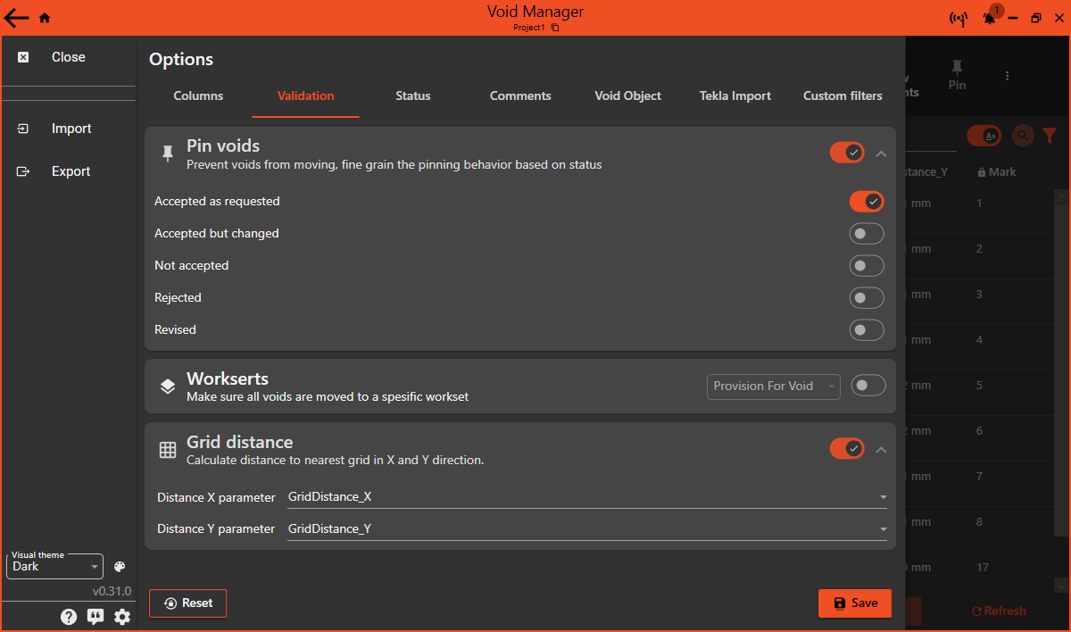Click the back arrow in the title bar

tap(16, 17)
